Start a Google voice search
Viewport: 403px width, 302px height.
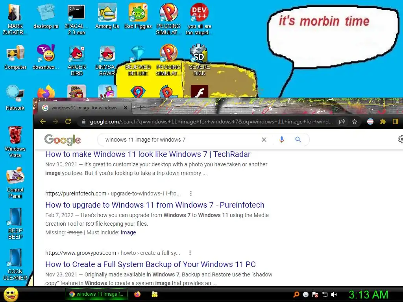point(282,140)
